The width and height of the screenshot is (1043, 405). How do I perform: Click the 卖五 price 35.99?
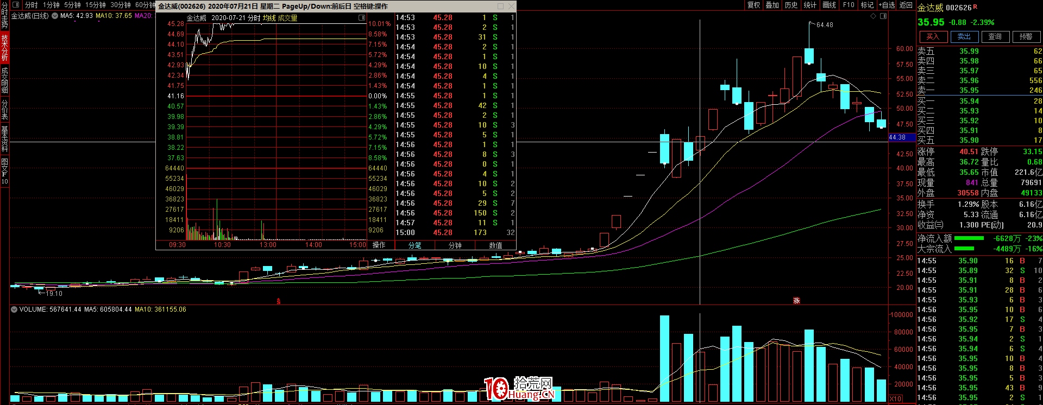click(969, 52)
